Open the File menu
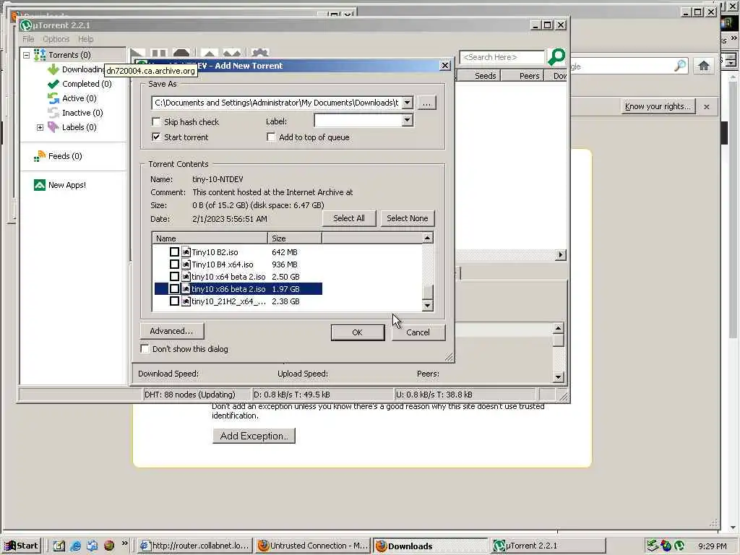This screenshot has height=555, width=740. [28, 39]
